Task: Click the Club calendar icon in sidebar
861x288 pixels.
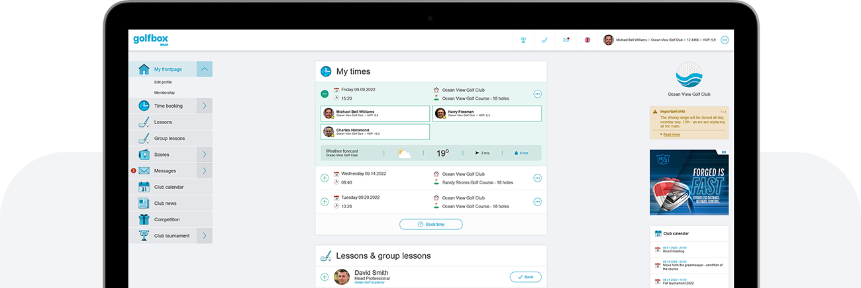Action: point(144,187)
